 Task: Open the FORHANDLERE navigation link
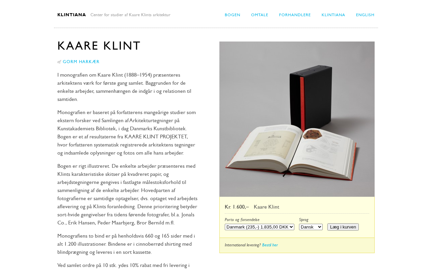pos(295,15)
